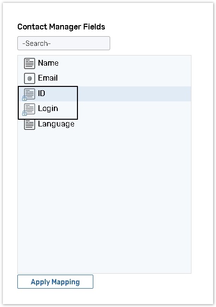Click the Contact Manager Fields heading

(61, 27)
